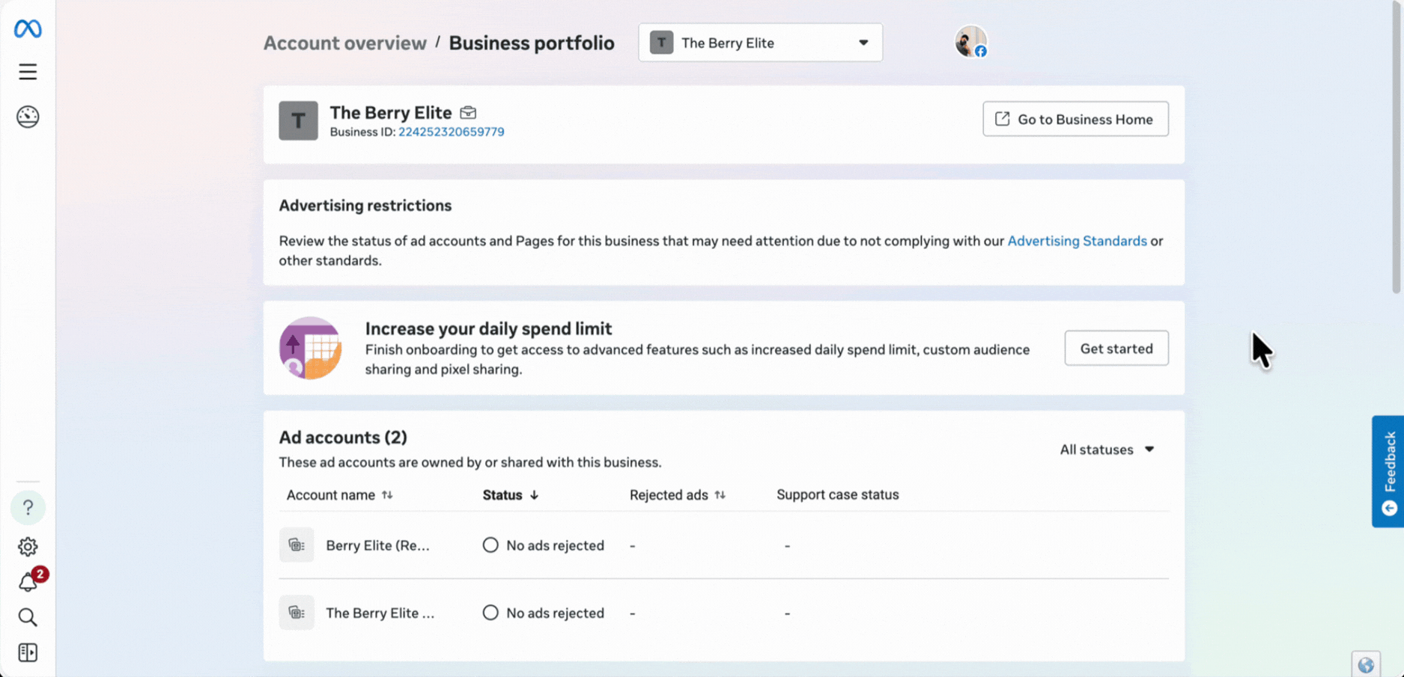Click the Feedback tab arrow icon
This screenshot has height=677, width=1404.
click(x=1389, y=509)
